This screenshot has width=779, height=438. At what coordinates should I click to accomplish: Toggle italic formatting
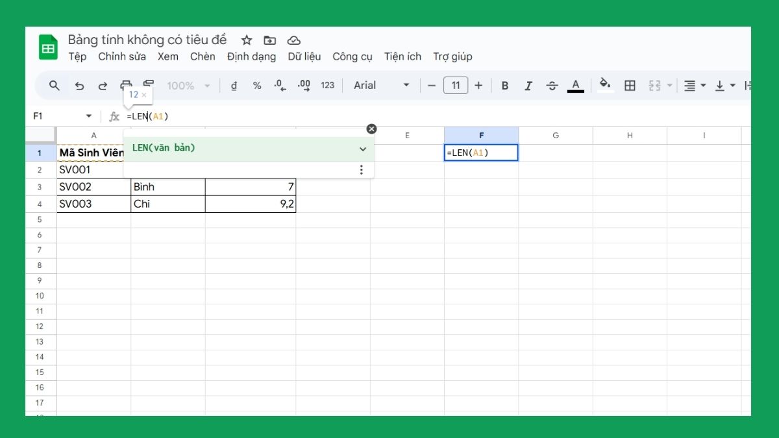point(528,86)
